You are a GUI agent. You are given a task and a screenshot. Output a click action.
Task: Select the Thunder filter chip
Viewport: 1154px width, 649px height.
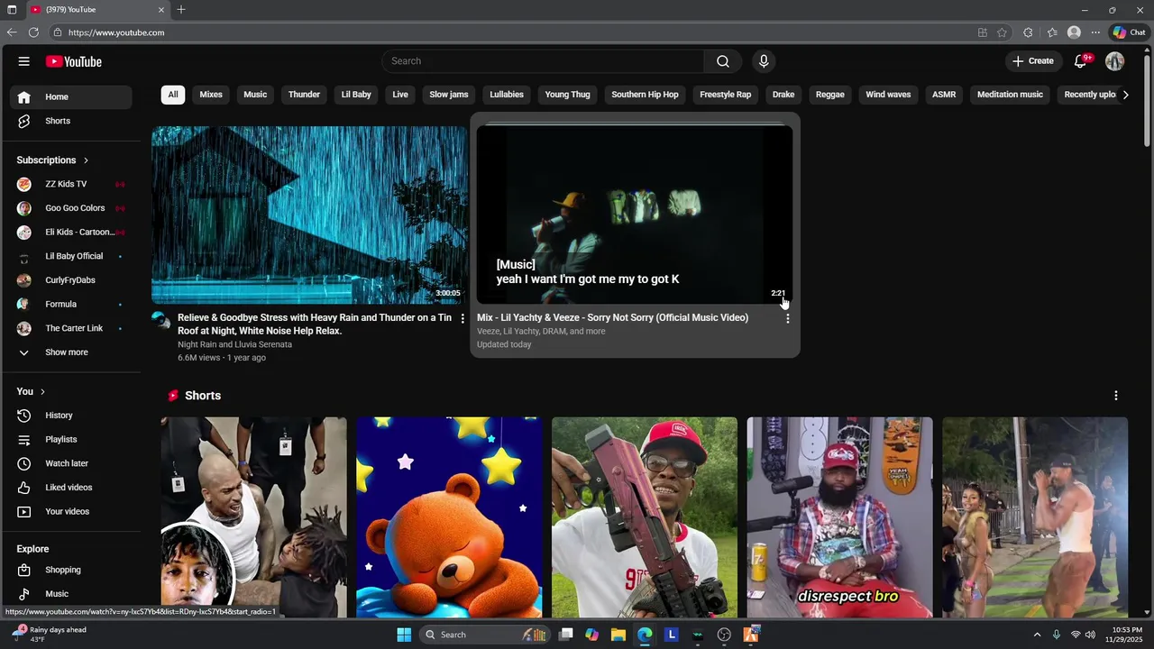click(304, 95)
